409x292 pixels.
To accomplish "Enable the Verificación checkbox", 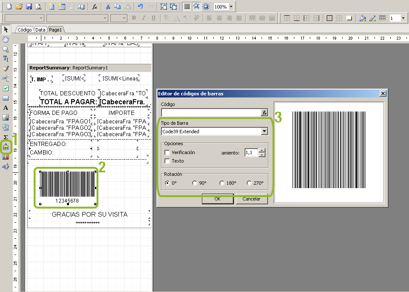I will (167, 152).
